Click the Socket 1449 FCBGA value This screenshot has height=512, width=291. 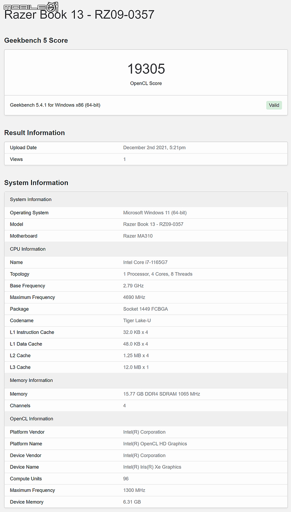(x=145, y=309)
